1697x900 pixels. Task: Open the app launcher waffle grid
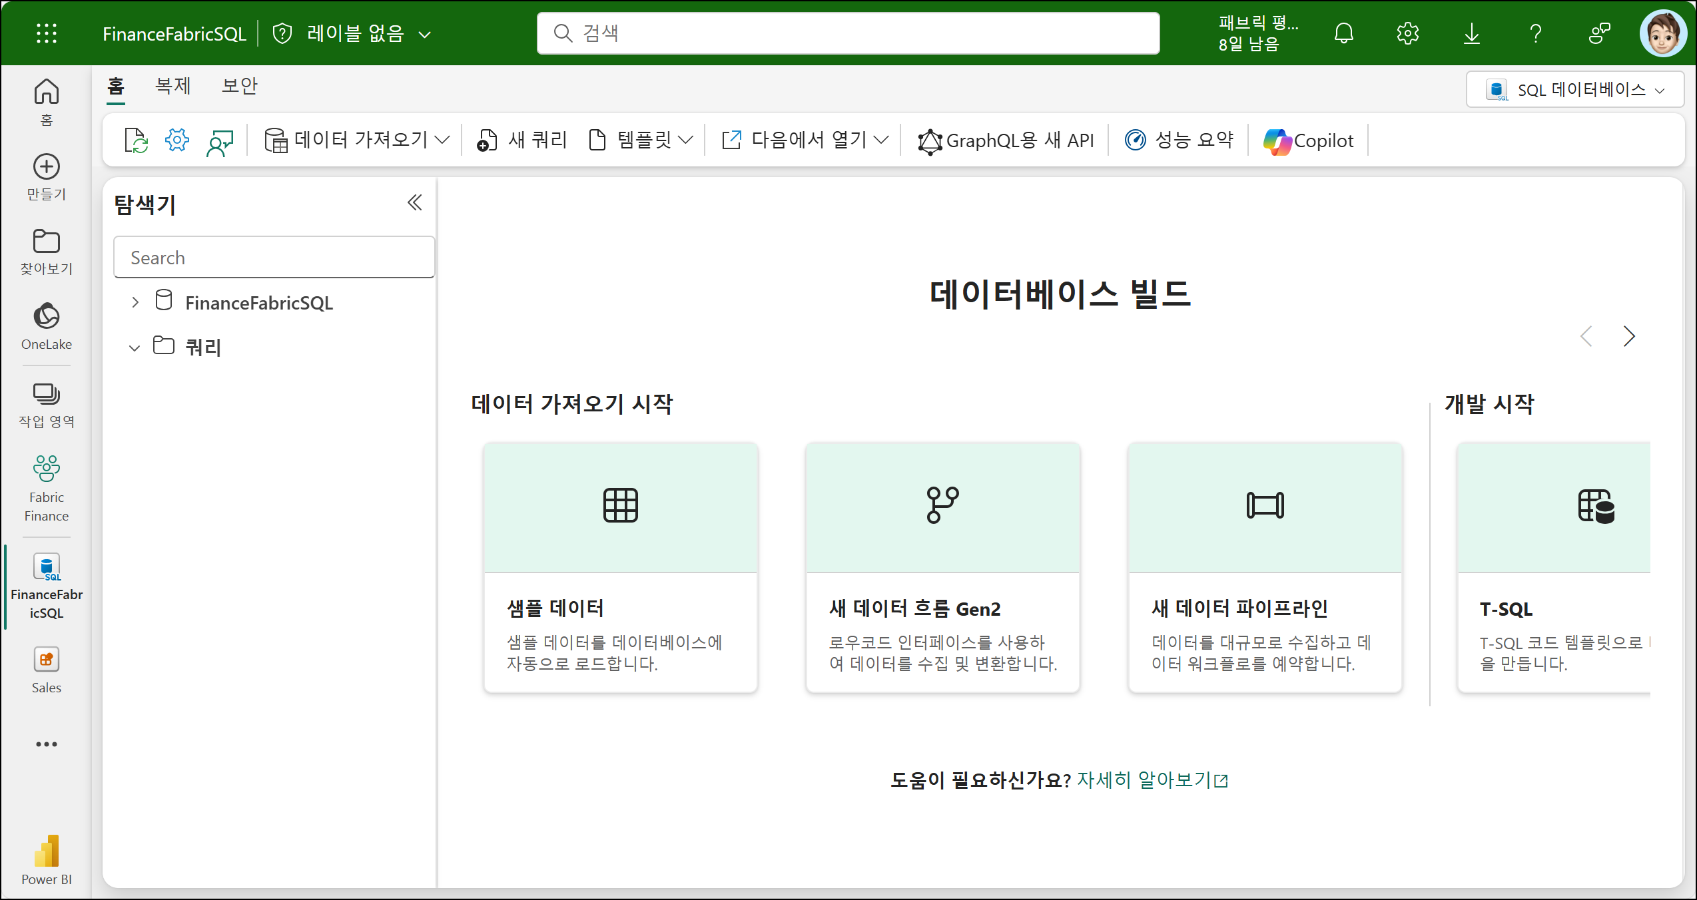pos(46,33)
